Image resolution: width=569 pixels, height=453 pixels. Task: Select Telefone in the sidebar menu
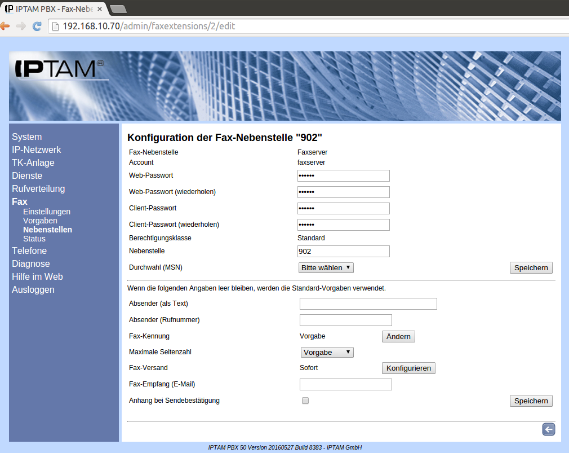click(x=29, y=250)
